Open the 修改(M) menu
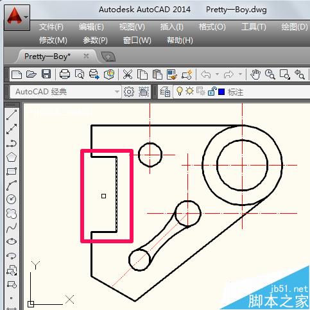This screenshot has width=310, height=310. [53, 40]
